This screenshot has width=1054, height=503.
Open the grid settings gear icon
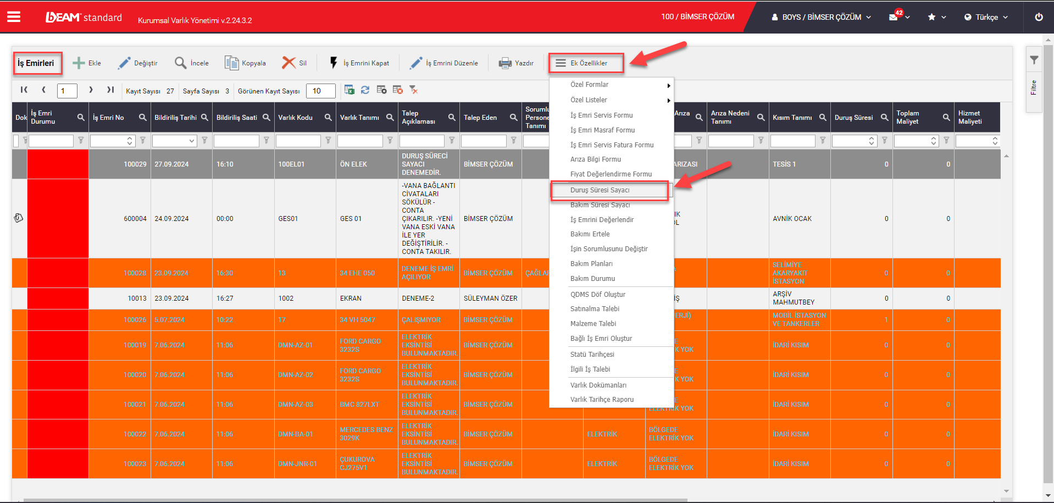pyautogui.click(x=381, y=90)
